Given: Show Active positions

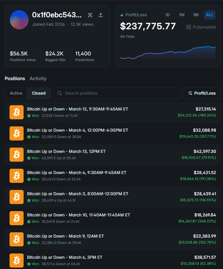Looking at the screenshot, I should point(16,93).
